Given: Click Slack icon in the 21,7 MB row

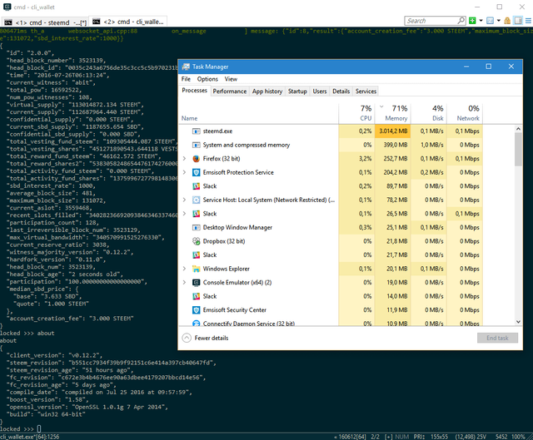Looking at the screenshot, I should tap(197, 255).
